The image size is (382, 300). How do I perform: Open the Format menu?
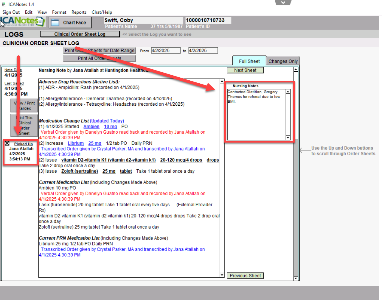coord(59,12)
